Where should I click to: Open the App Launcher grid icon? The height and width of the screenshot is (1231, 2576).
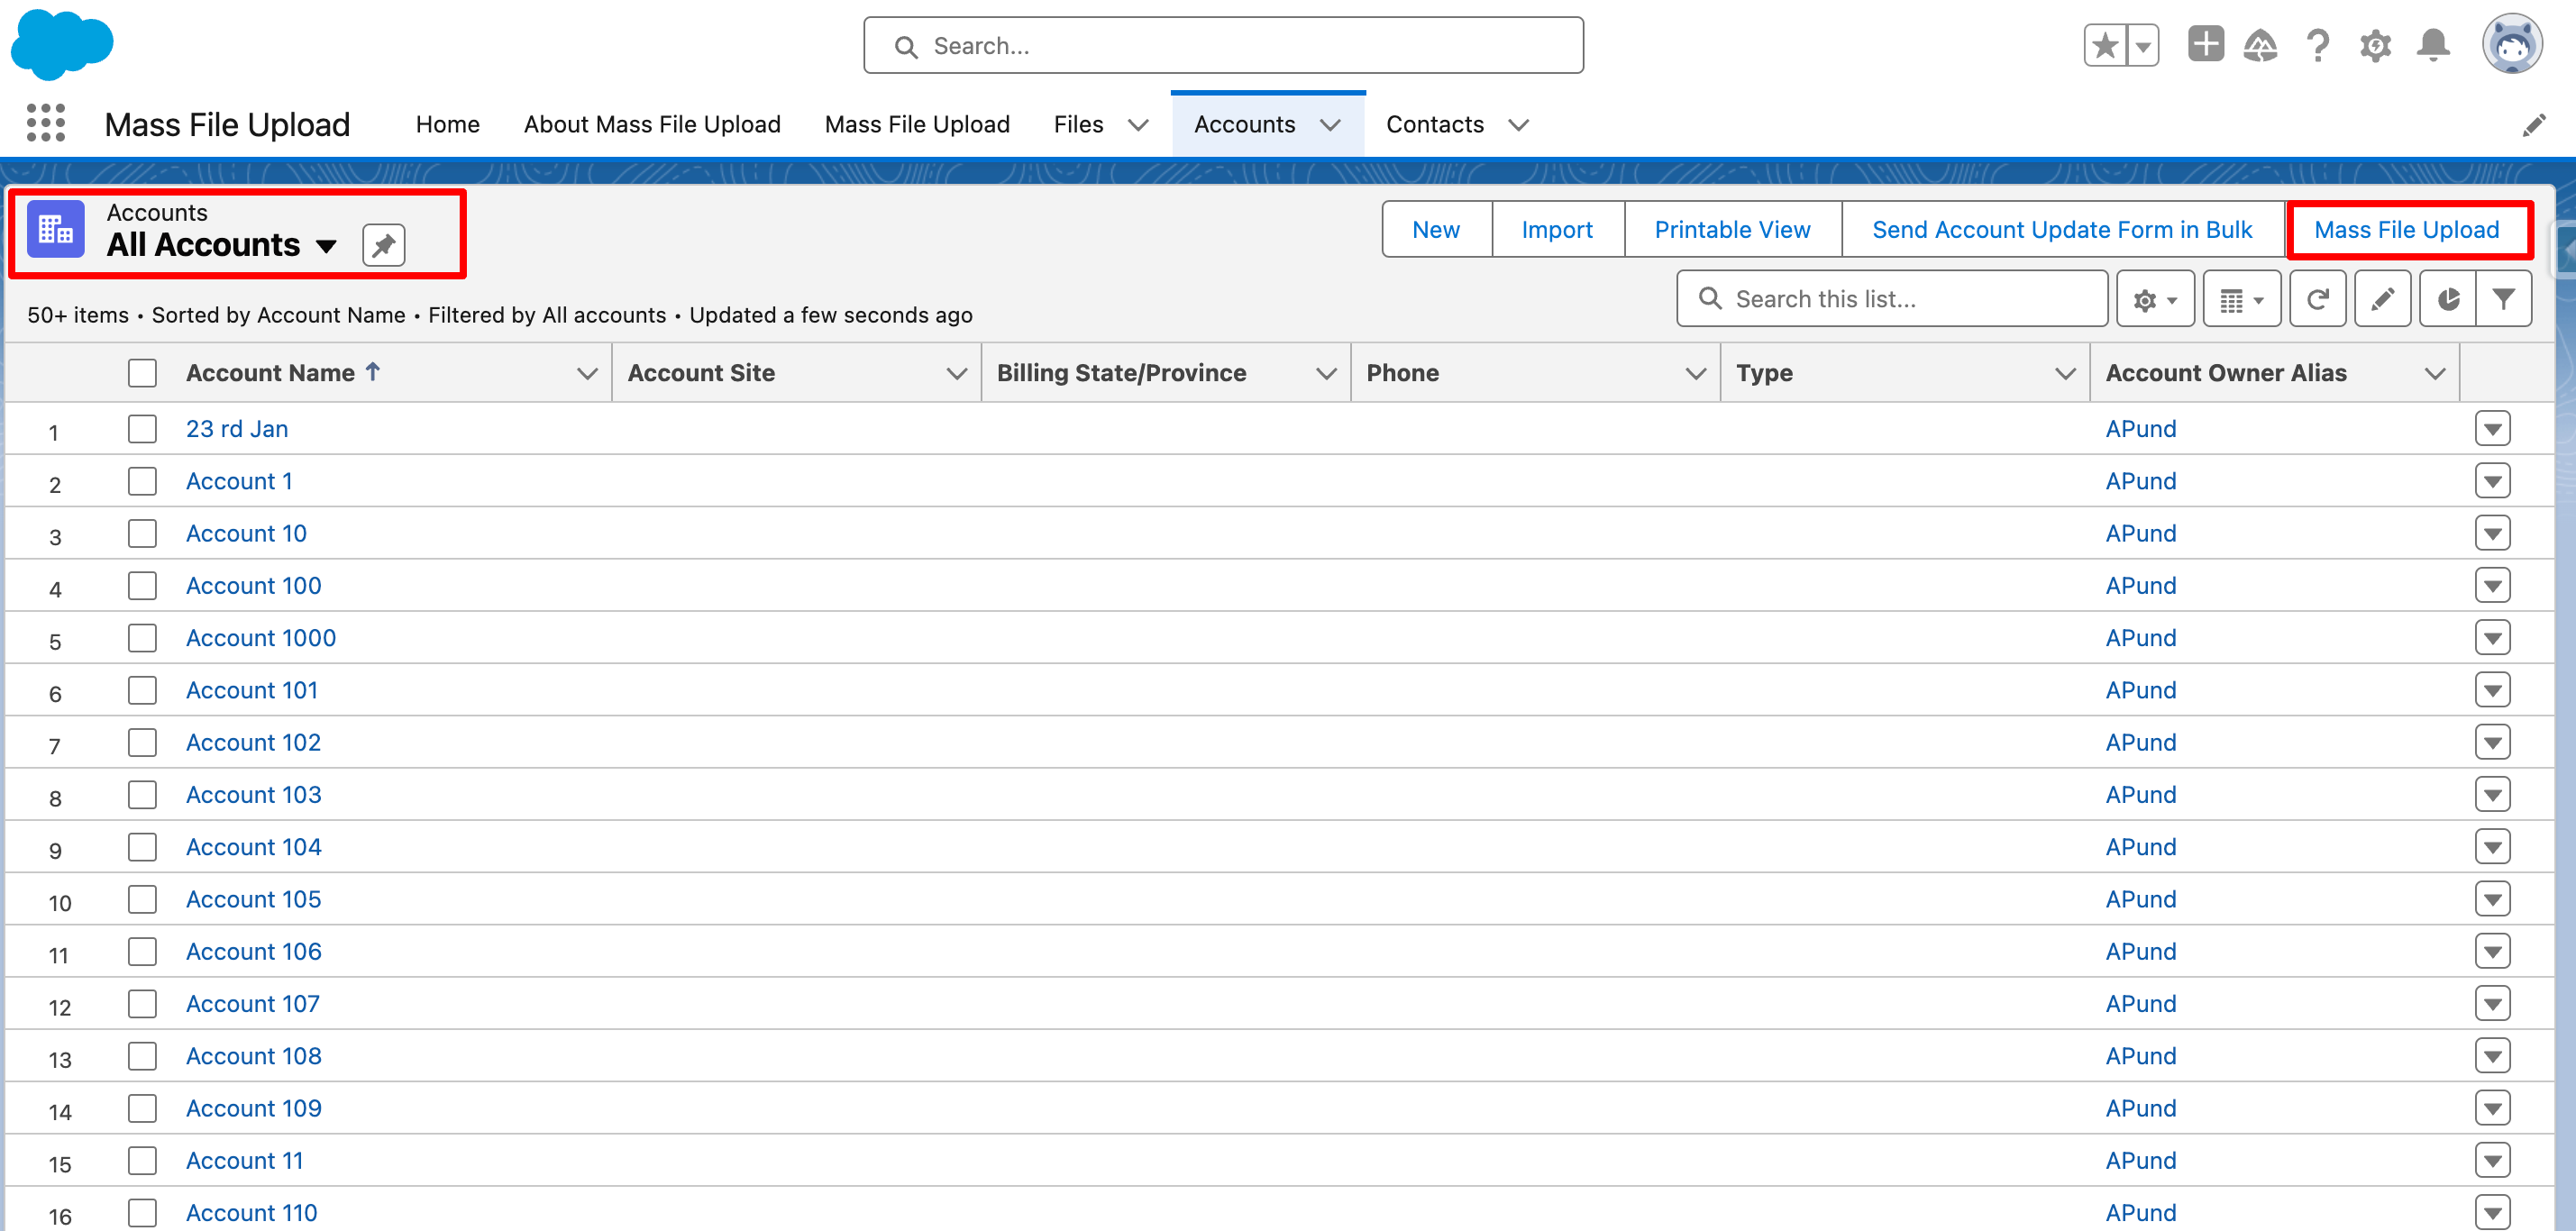click(46, 123)
